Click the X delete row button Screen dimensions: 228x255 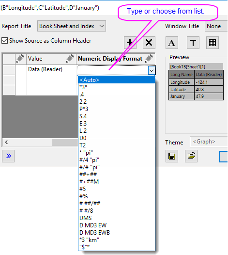click(x=149, y=43)
